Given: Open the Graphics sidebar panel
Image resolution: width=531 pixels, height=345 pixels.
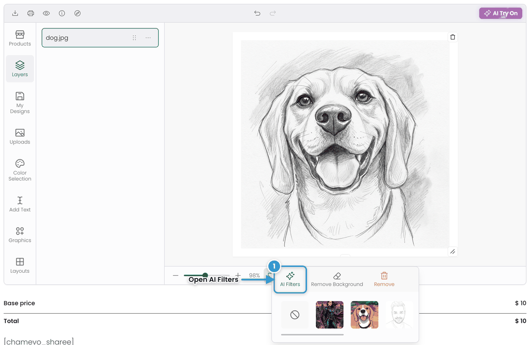Looking at the screenshot, I should pyautogui.click(x=20, y=235).
